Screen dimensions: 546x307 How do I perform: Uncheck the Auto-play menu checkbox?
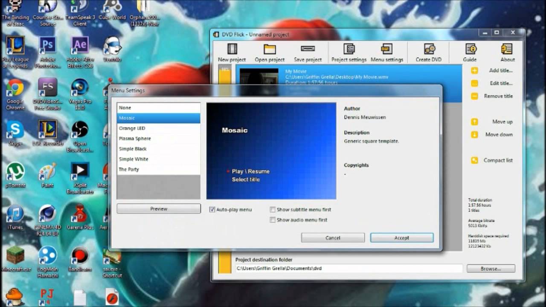(x=212, y=210)
